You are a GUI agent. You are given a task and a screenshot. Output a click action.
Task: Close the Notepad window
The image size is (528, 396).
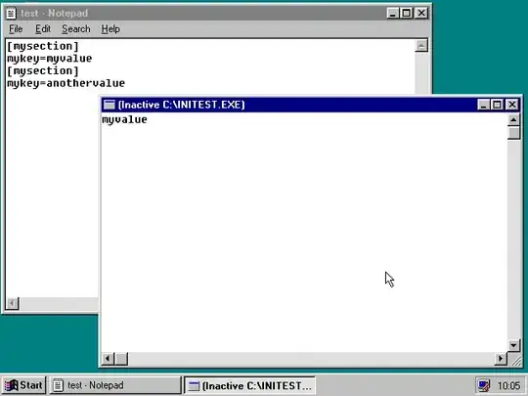click(421, 13)
